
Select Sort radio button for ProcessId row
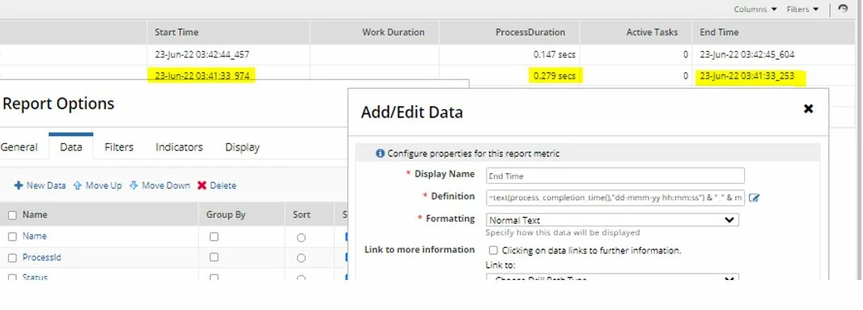(x=301, y=257)
